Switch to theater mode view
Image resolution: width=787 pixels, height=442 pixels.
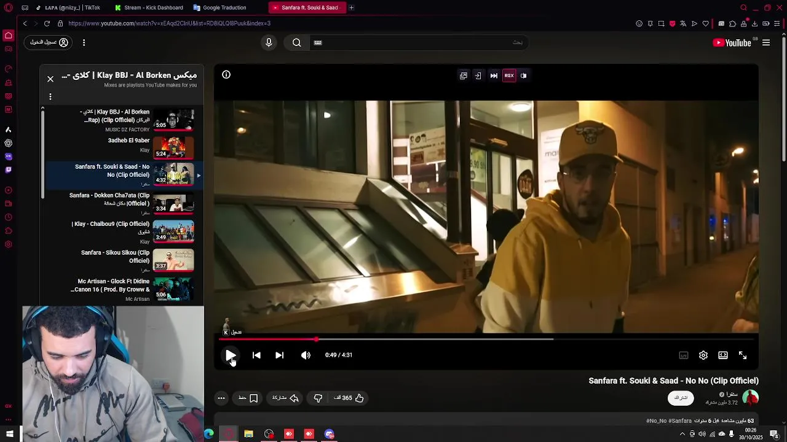723,355
